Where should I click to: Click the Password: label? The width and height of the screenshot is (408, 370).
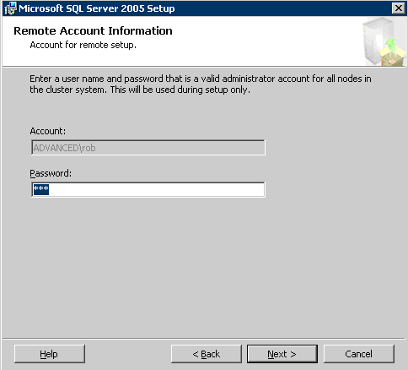pyautogui.click(x=51, y=173)
